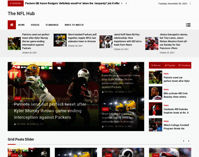Open the Standings menu item
The height and width of the screenshot is (157, 199).
click(x=52, y=25)
